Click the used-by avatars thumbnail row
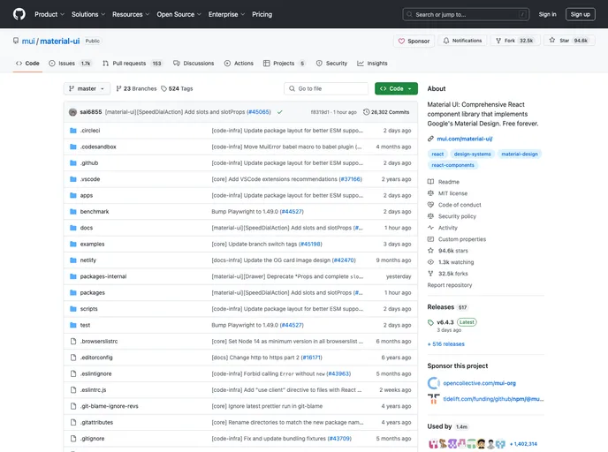The image size is (608, 452). coord(467,444)
